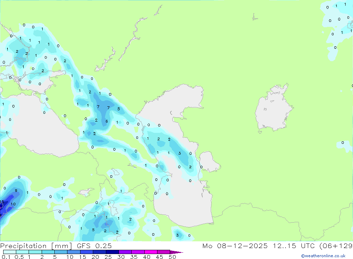The height and width of the screenshot is (259, 353).
Task: Click the 35 legend scale label
Action: (x=134, y=257)
